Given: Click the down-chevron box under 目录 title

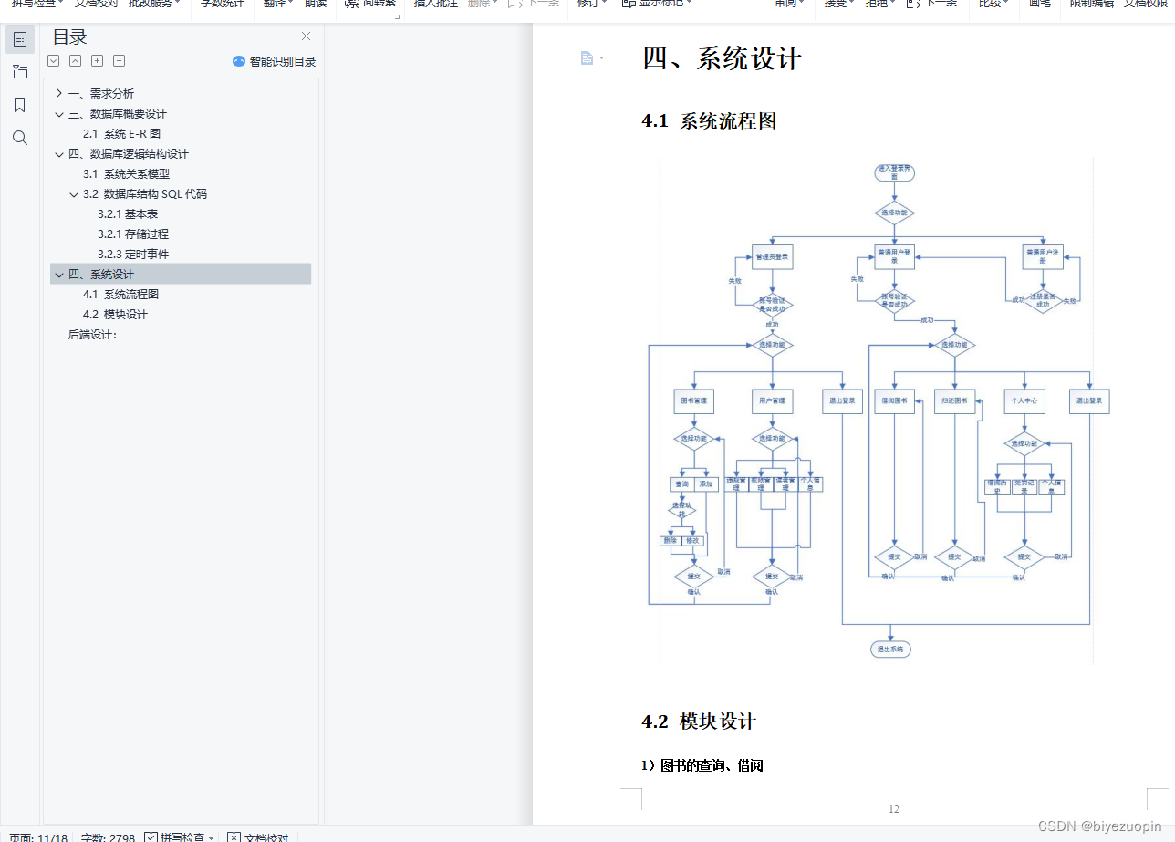Looking at the screenshot, I should click(x=53, y=61).
